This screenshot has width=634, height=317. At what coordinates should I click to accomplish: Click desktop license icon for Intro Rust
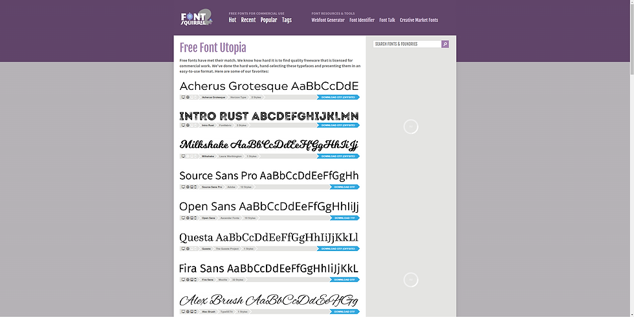click(x=183, y=126)
